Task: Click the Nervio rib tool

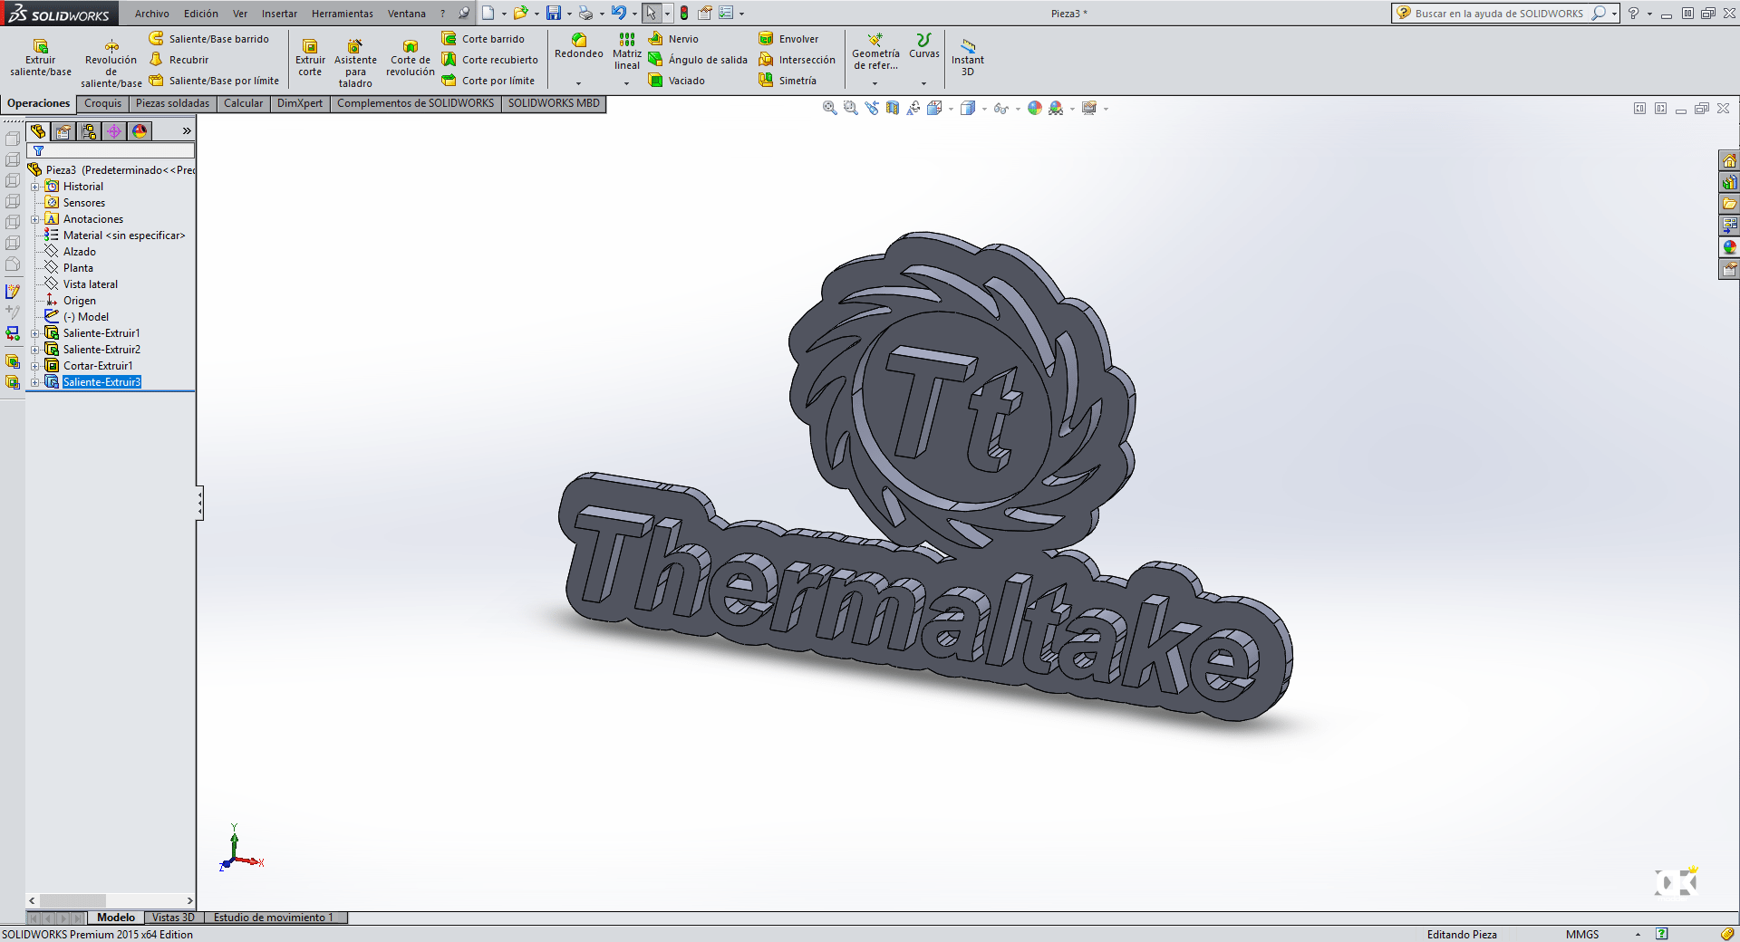Action: [673, 39]
